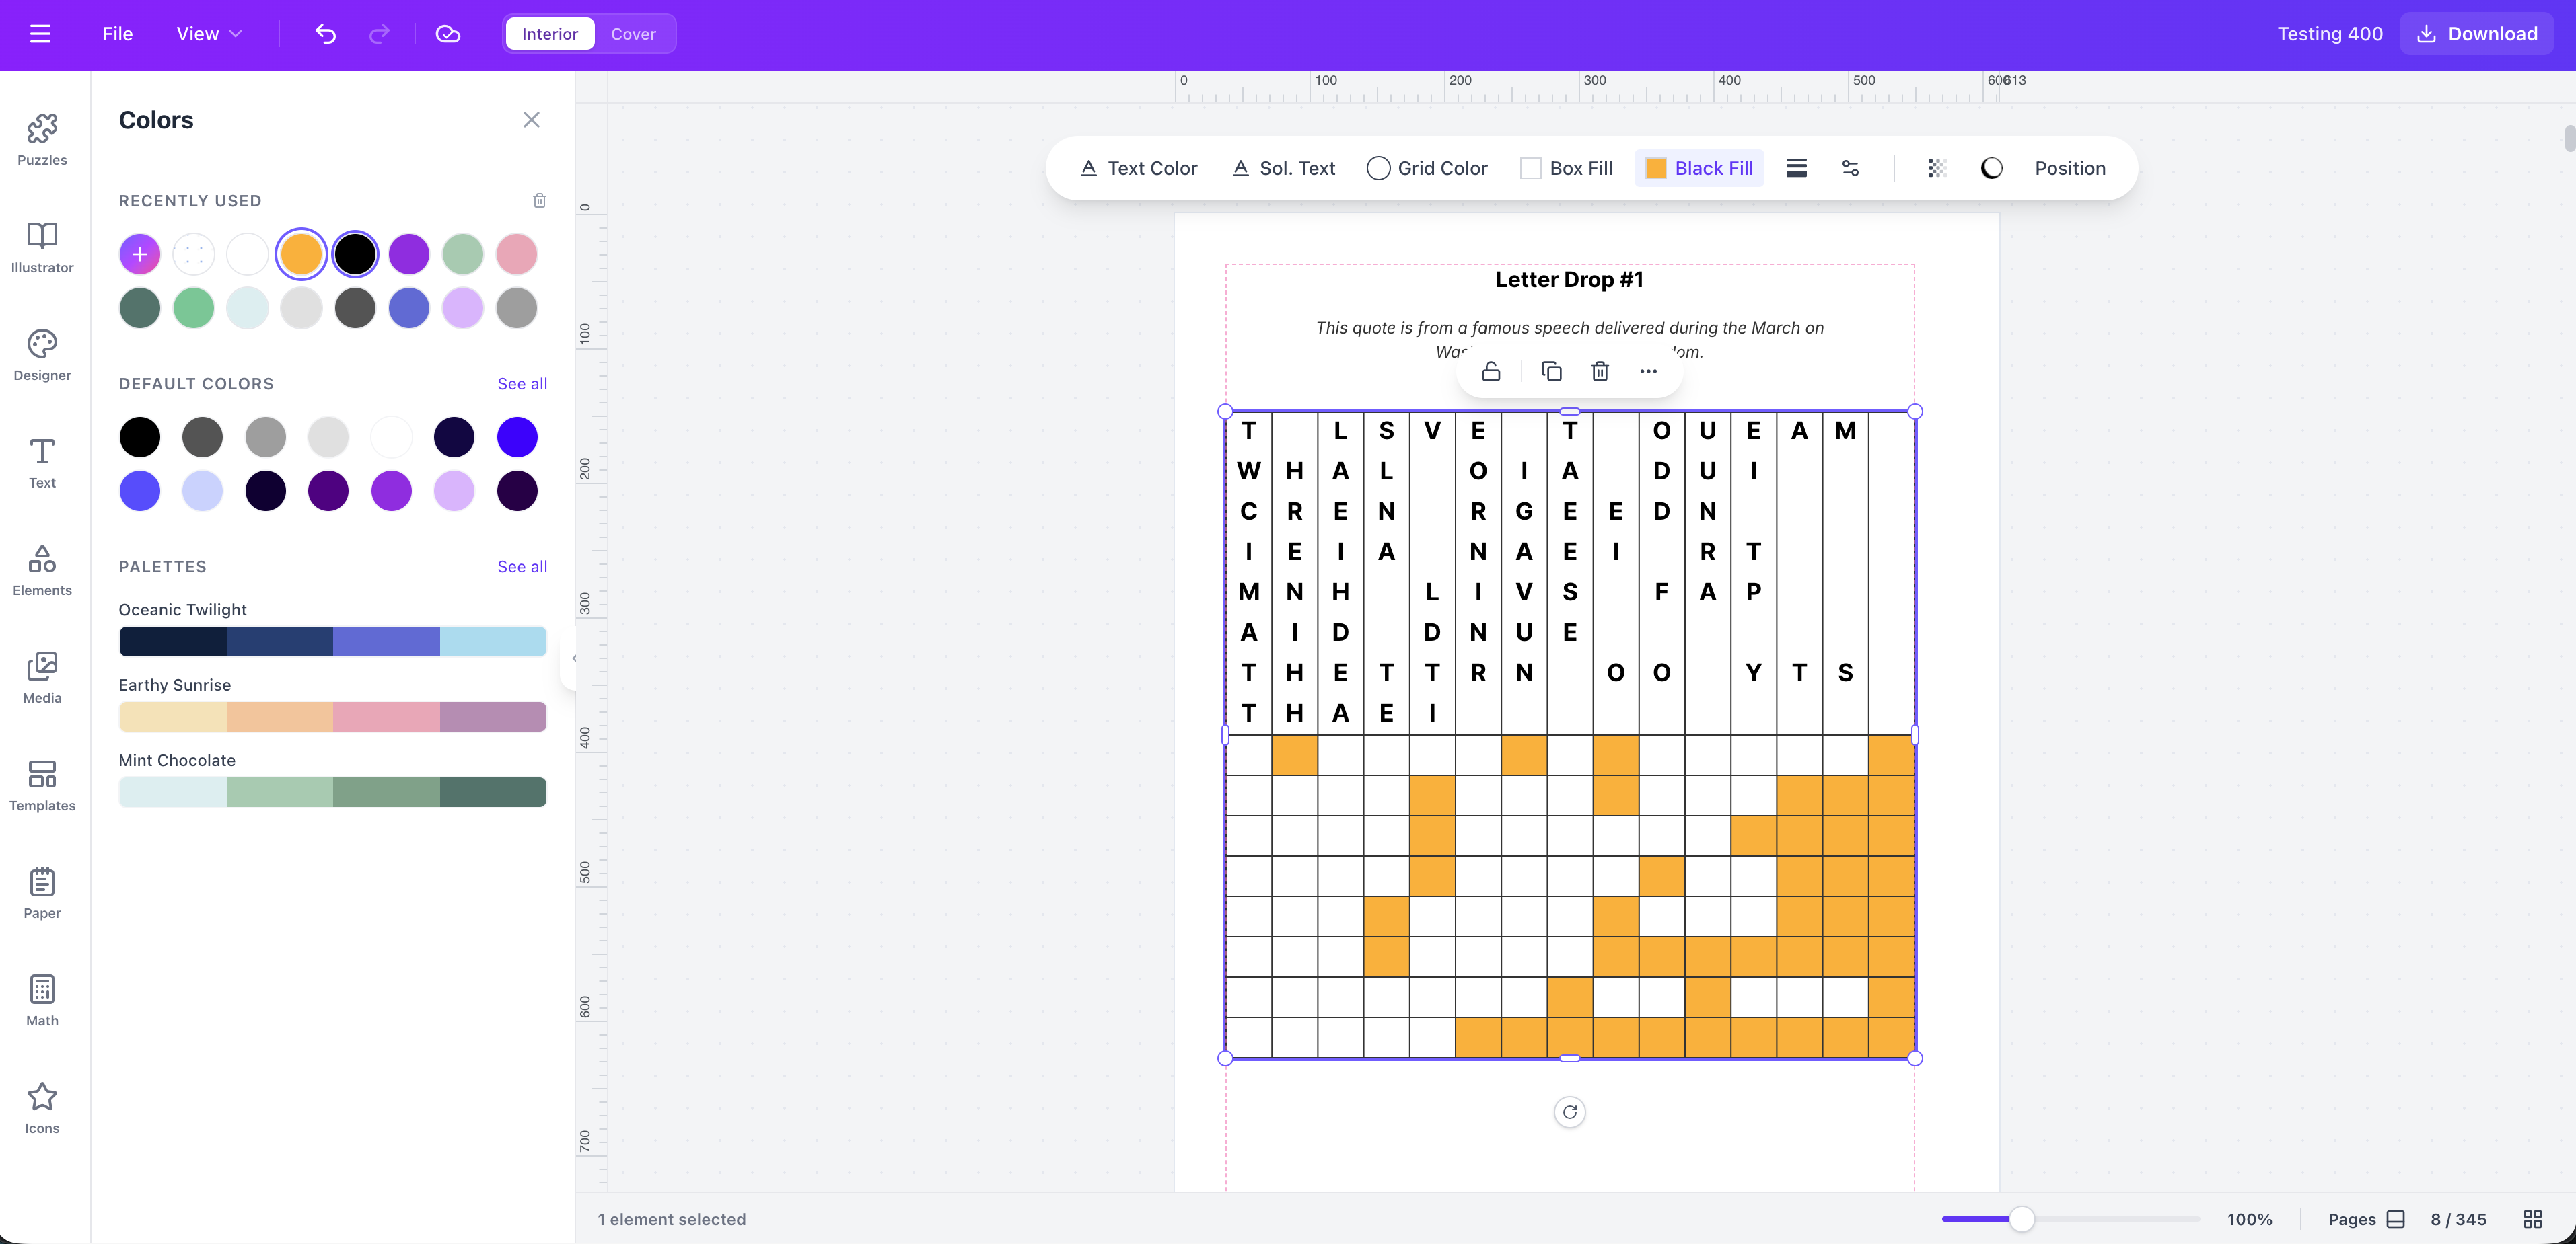Expand all Default Colors with See all
The width and height of the screenshot is (2576, 1244).
click(x=521, y=383)
